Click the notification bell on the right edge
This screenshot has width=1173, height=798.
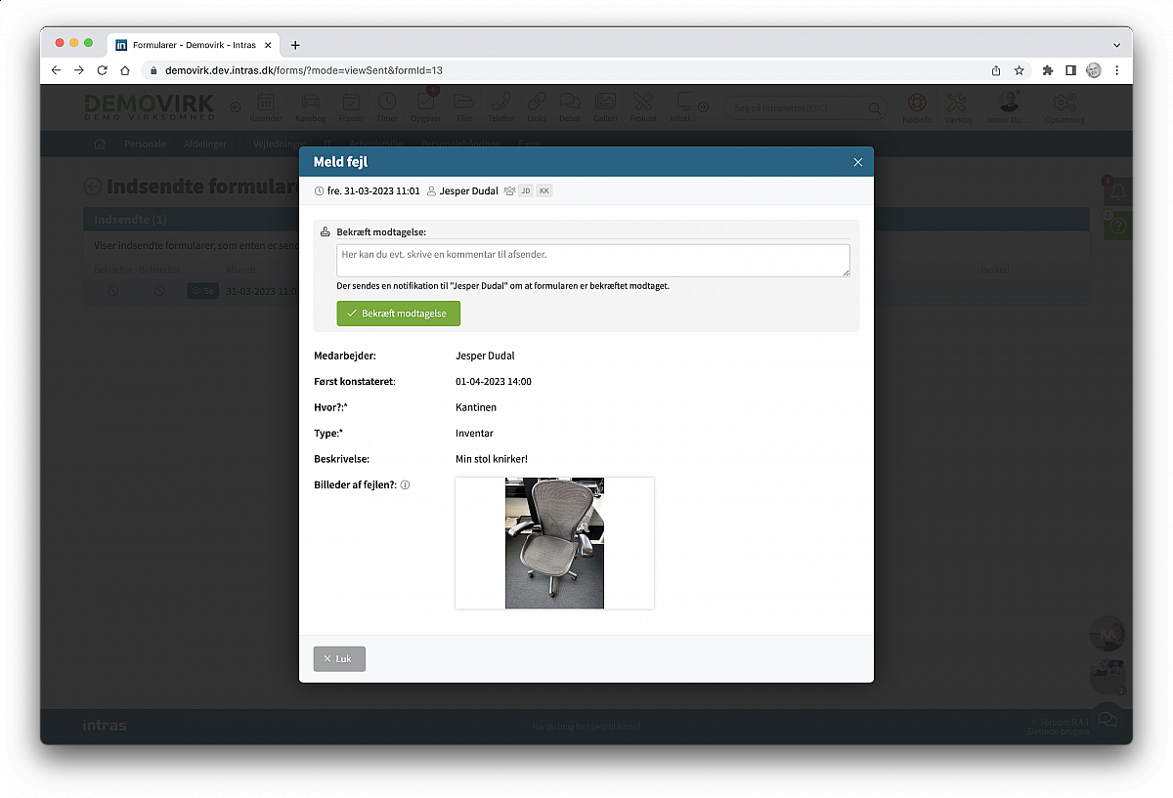point(1117,191)
